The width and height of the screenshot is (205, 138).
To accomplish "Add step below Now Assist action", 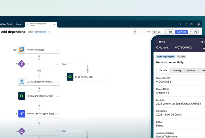I will tap(39, 123).
